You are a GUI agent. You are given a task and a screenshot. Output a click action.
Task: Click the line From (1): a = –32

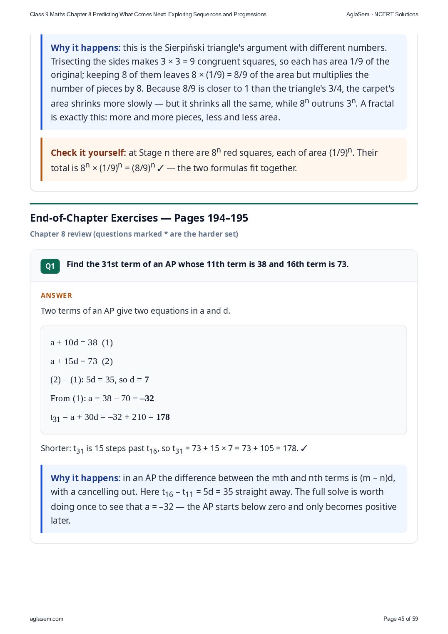pos(102,398)
